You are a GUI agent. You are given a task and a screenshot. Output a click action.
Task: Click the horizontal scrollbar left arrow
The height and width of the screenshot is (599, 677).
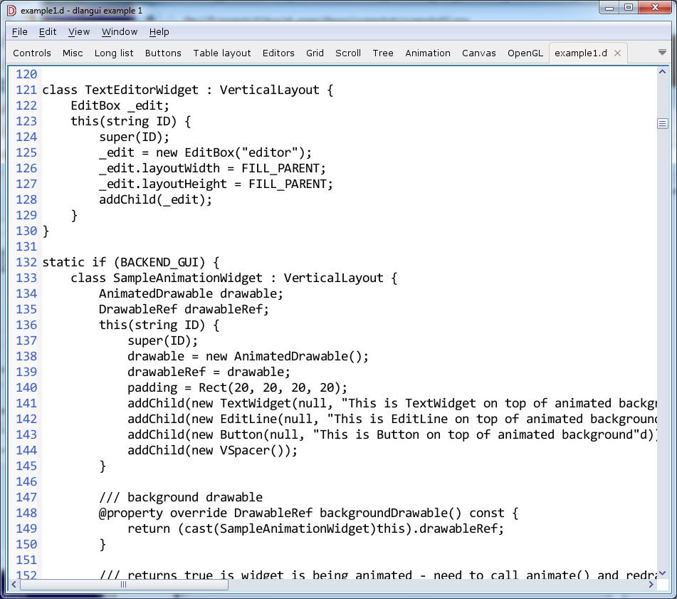tap(14, 585)
